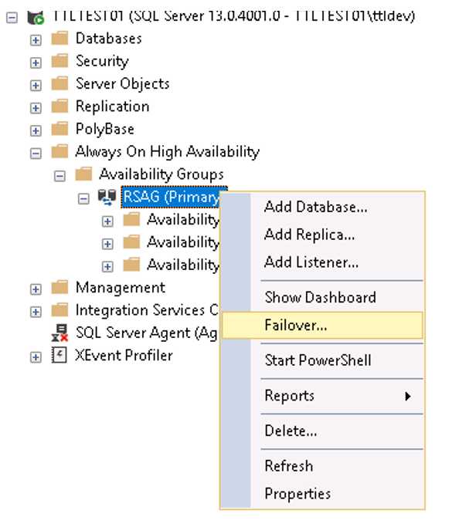Select the PolyBase tree label

(x=104, y=129)
